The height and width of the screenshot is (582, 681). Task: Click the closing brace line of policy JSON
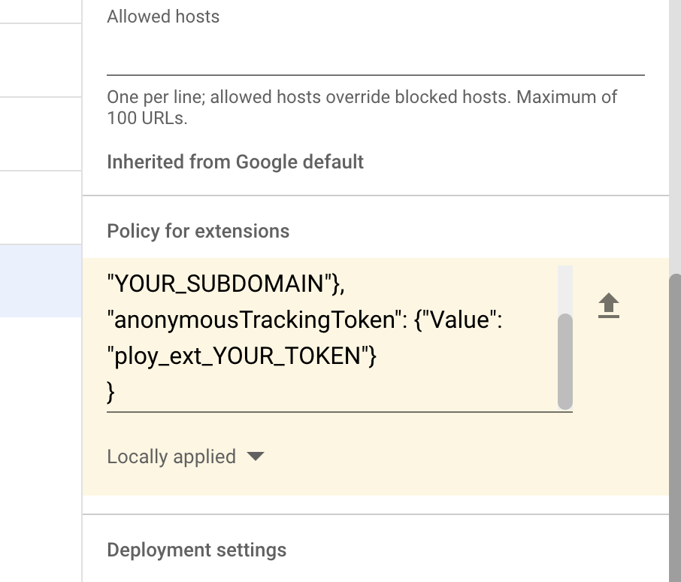click(x=111, y=392)
